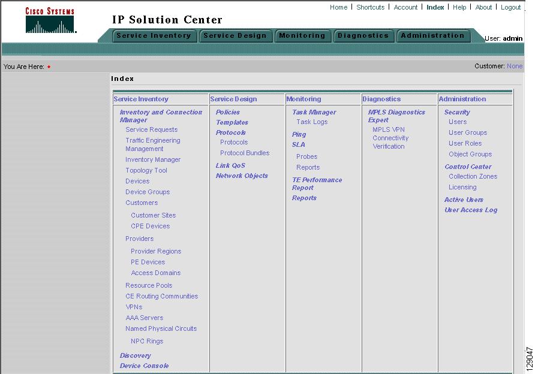Screen dimensions: 535x374
Task: Open the Resource Pools link
Action: (x=149, y=285)
